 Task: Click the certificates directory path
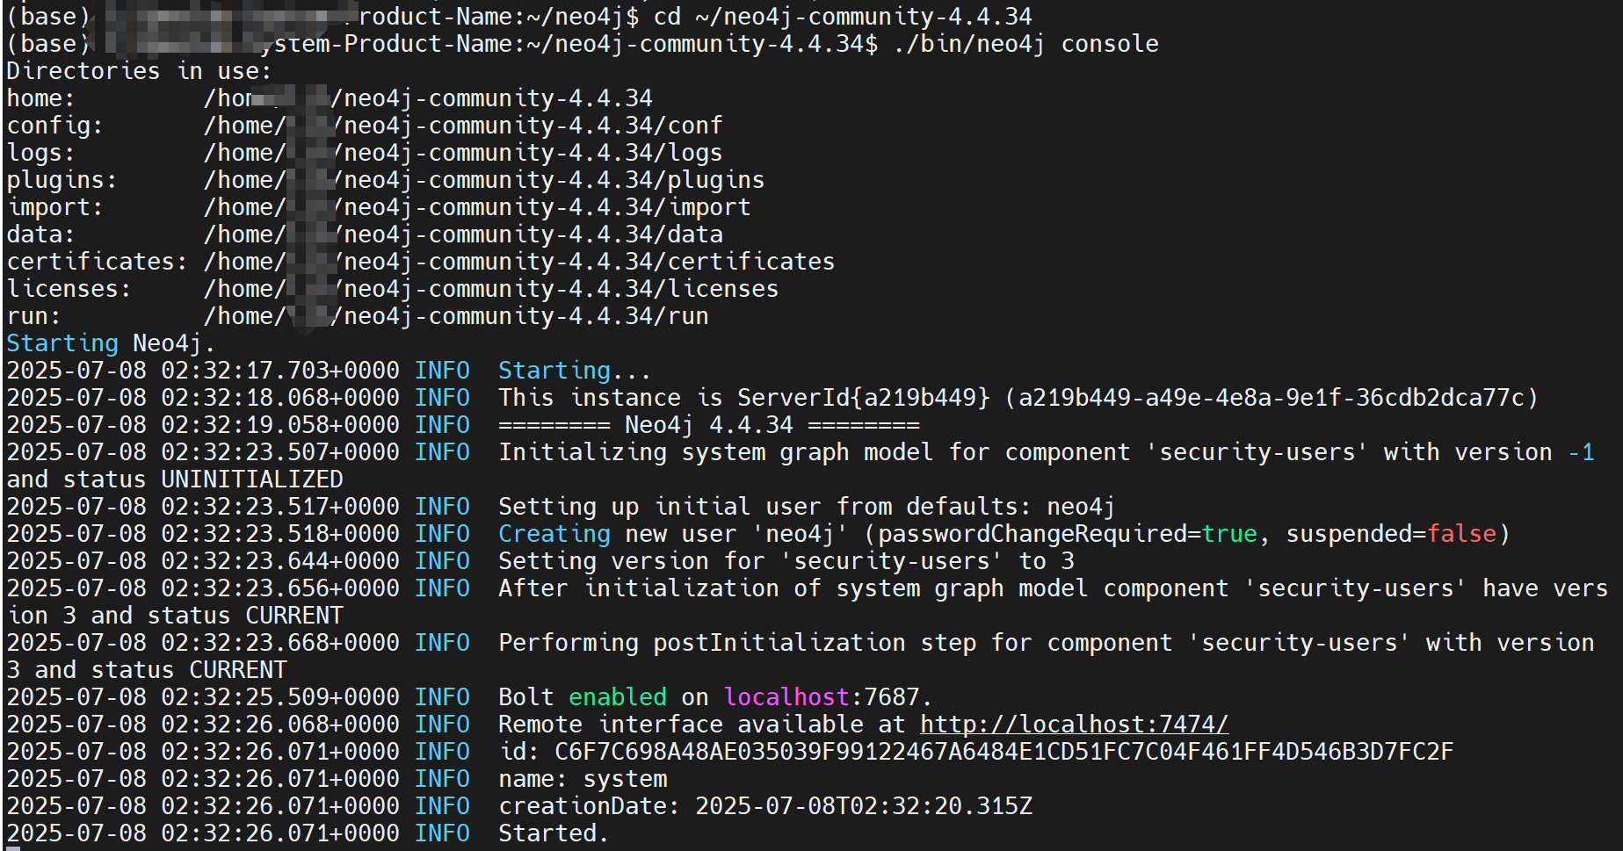(x=518, y=261)
